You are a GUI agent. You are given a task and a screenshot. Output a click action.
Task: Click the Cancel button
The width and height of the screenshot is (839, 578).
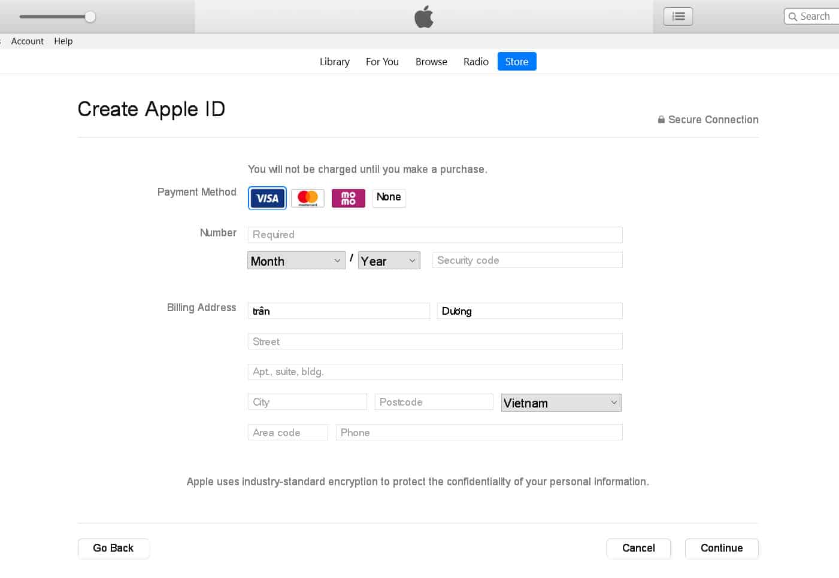638,548
